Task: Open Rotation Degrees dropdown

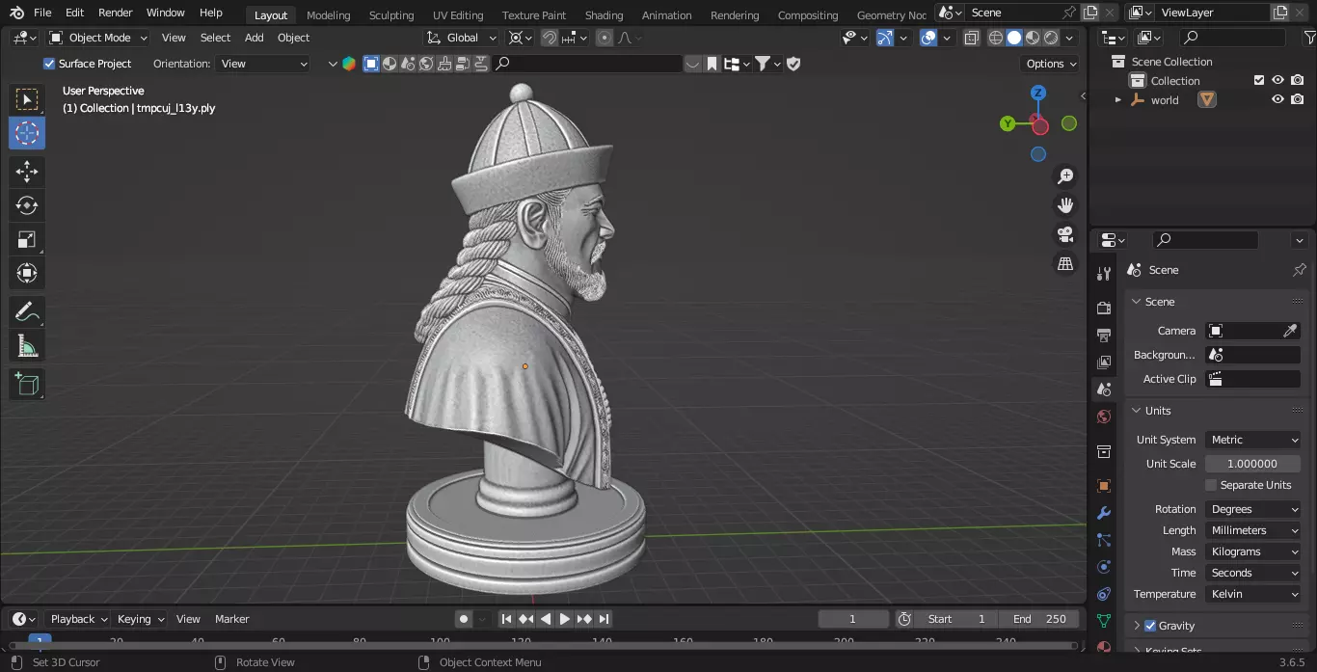Action: (1252, 509)
